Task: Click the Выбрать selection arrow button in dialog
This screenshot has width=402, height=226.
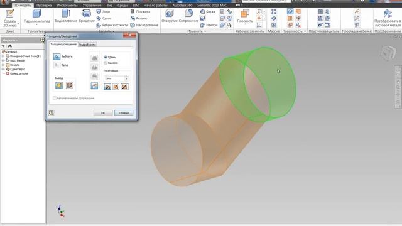Action: tap(57, 56)
